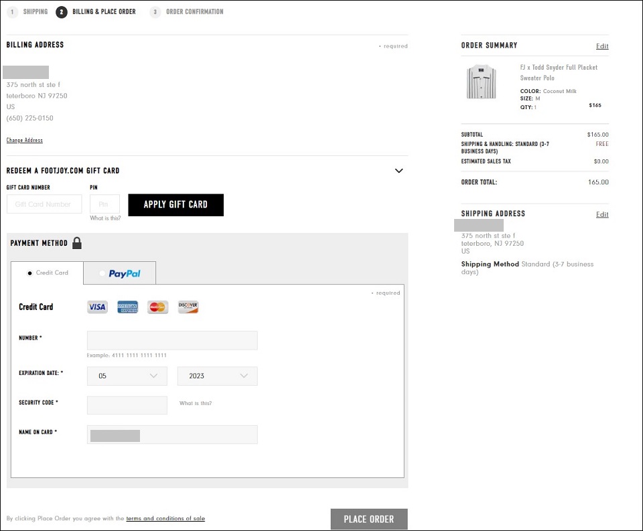Click the Order Total value 165.00

(598, 182)
